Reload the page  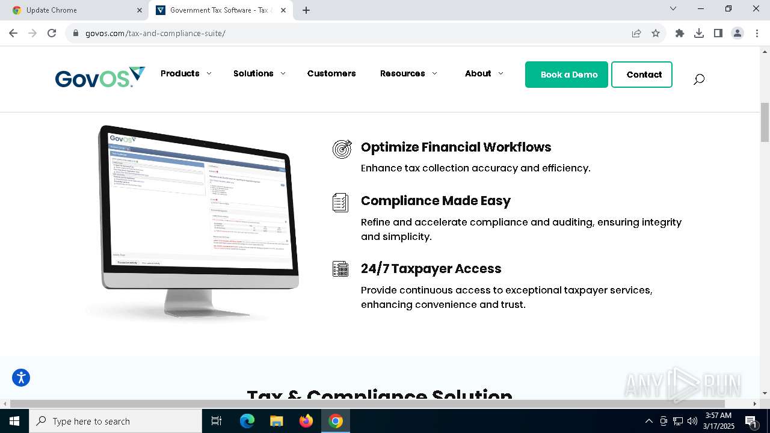[x=52, y=33]
